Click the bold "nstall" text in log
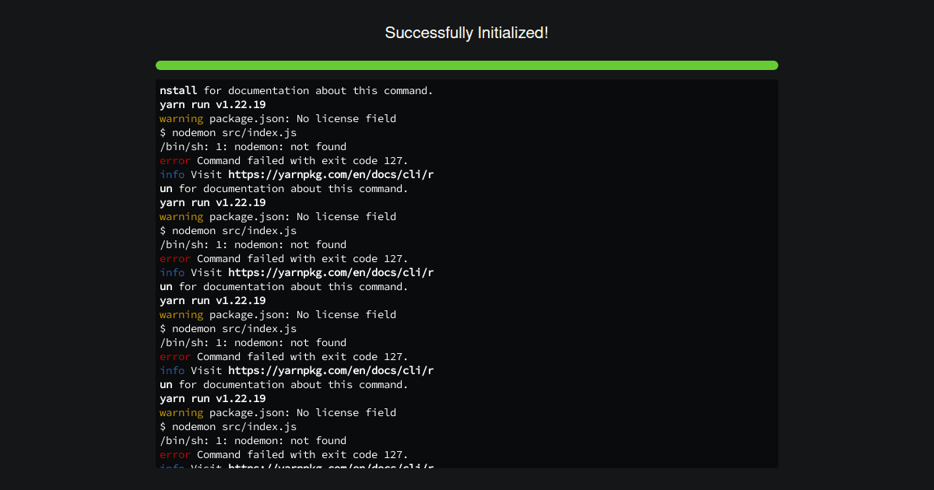This screenshot has height=490, width=934. point(178,91)
